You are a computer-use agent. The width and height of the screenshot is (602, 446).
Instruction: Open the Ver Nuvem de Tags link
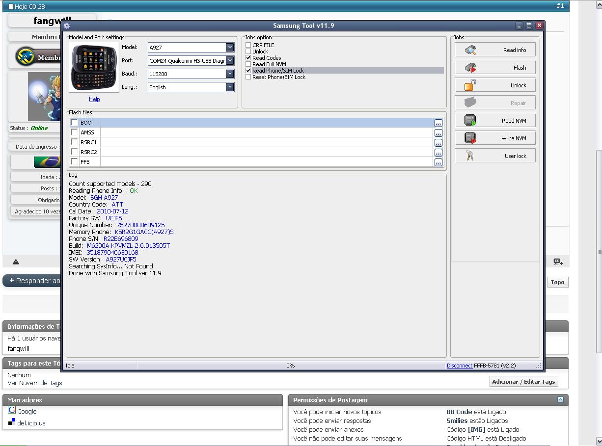click(35, 383)
